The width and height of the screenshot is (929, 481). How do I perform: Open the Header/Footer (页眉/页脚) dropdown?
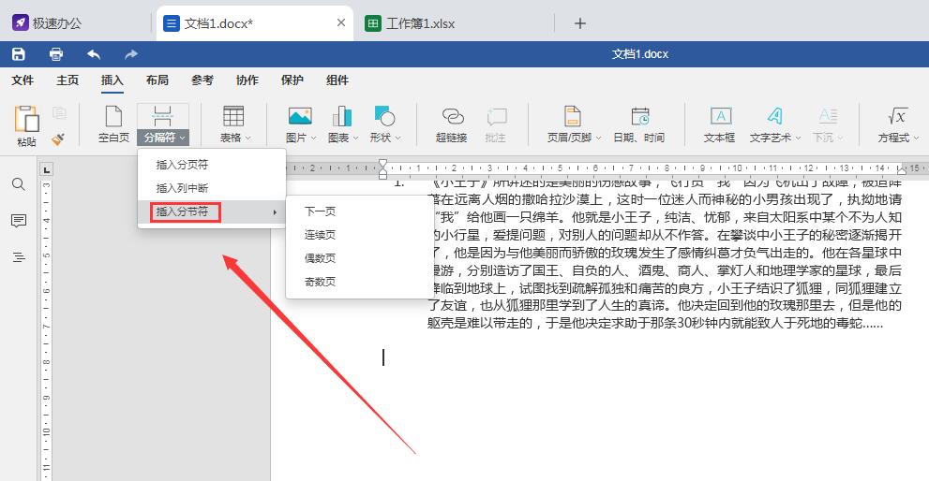point(574,125)
